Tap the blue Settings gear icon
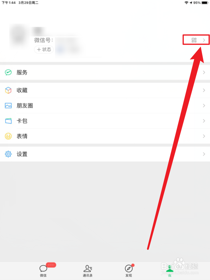Screen dimensions: 210x280 [8, 154]
